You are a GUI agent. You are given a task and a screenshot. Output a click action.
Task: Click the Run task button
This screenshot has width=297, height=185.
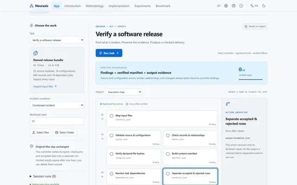click(109, 53)
